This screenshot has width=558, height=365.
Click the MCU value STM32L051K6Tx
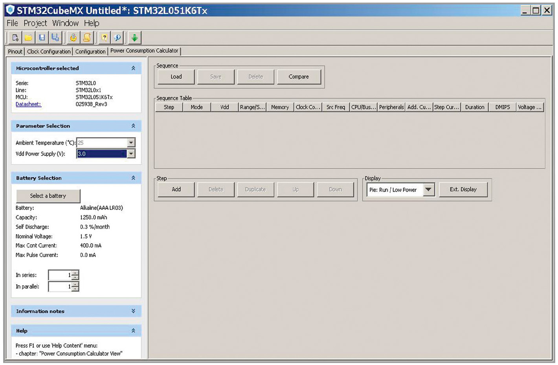pyautogui.click(x=94, y=97)
